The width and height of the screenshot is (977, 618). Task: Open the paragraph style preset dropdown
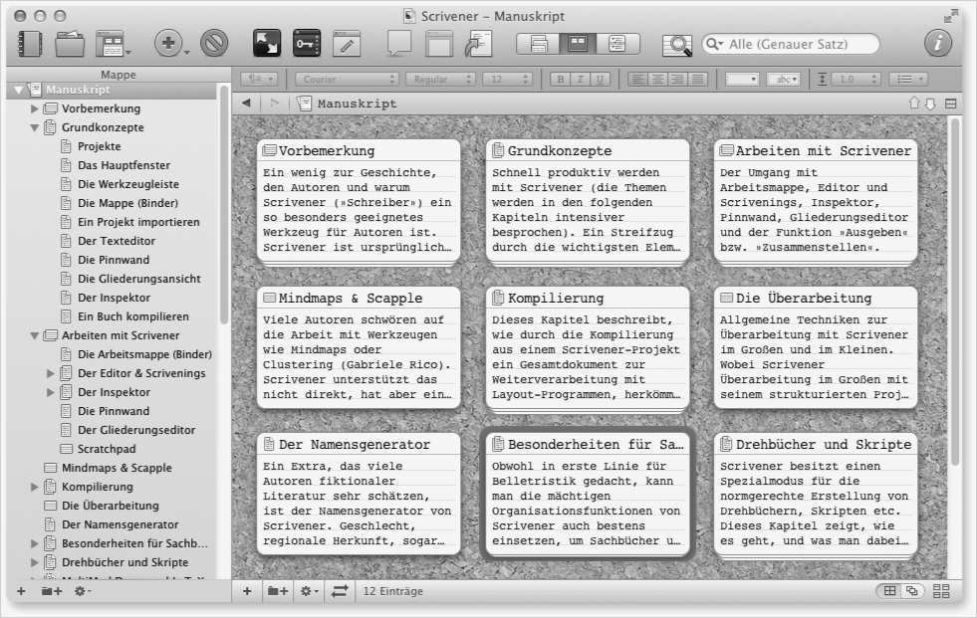point(259,80)
